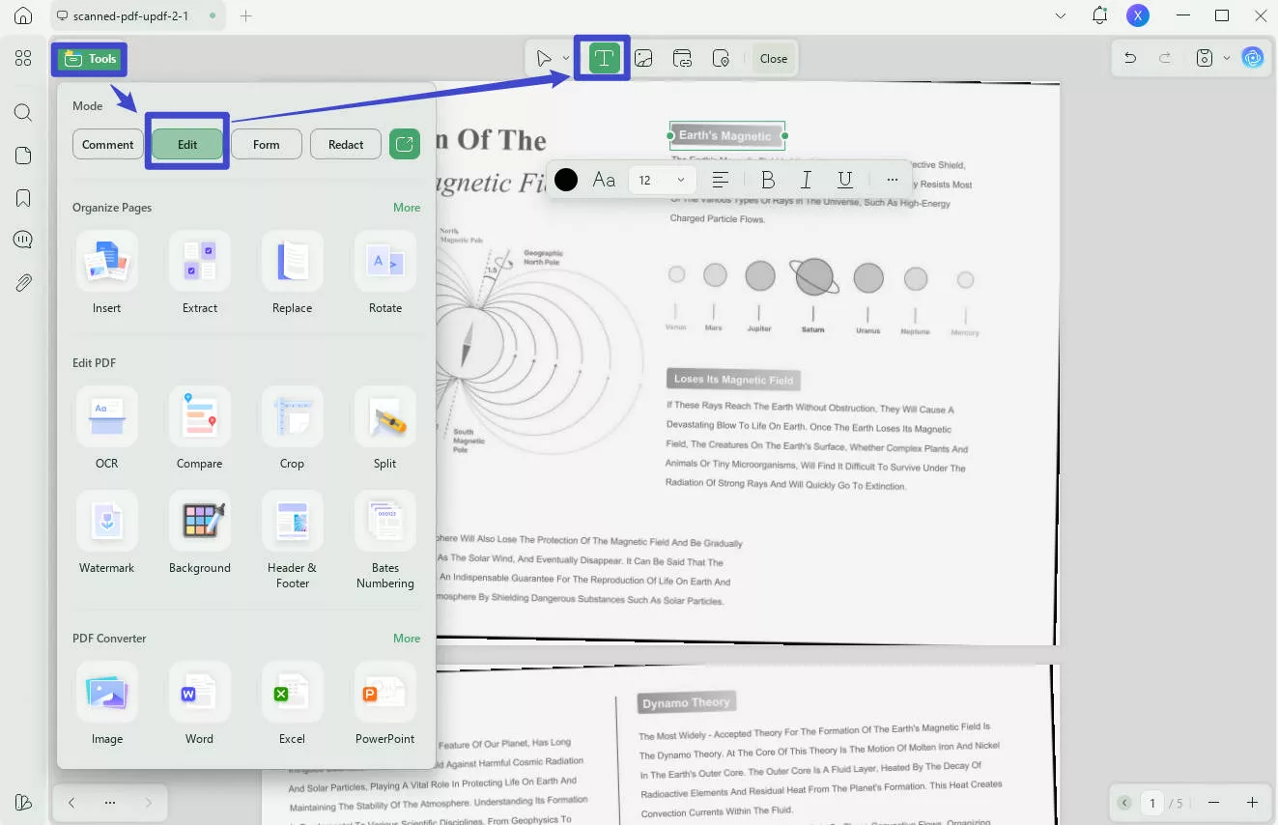Open the font style Aa selector

pyautogui.click(x=604, y=180)
